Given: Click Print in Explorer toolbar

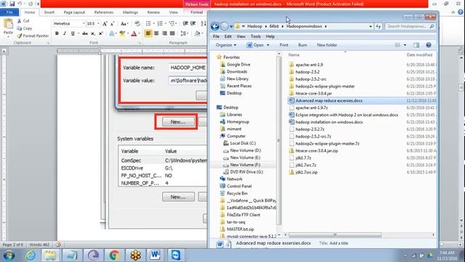Looking at the screenshot, I should click(284, 45).
